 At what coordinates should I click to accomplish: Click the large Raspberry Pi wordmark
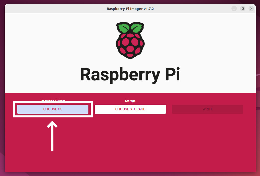130,75
